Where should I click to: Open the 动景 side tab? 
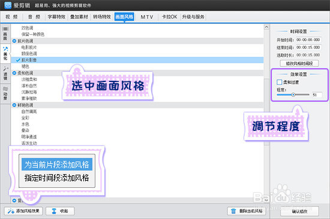(x=5, y=94)
